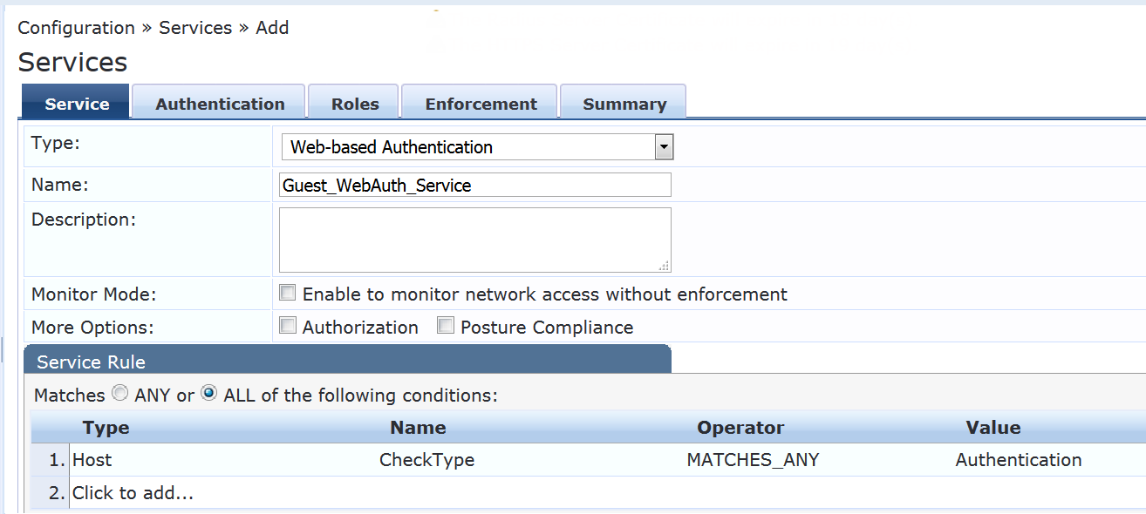
Task: Focus the Description text area
Action: [475, 240]
